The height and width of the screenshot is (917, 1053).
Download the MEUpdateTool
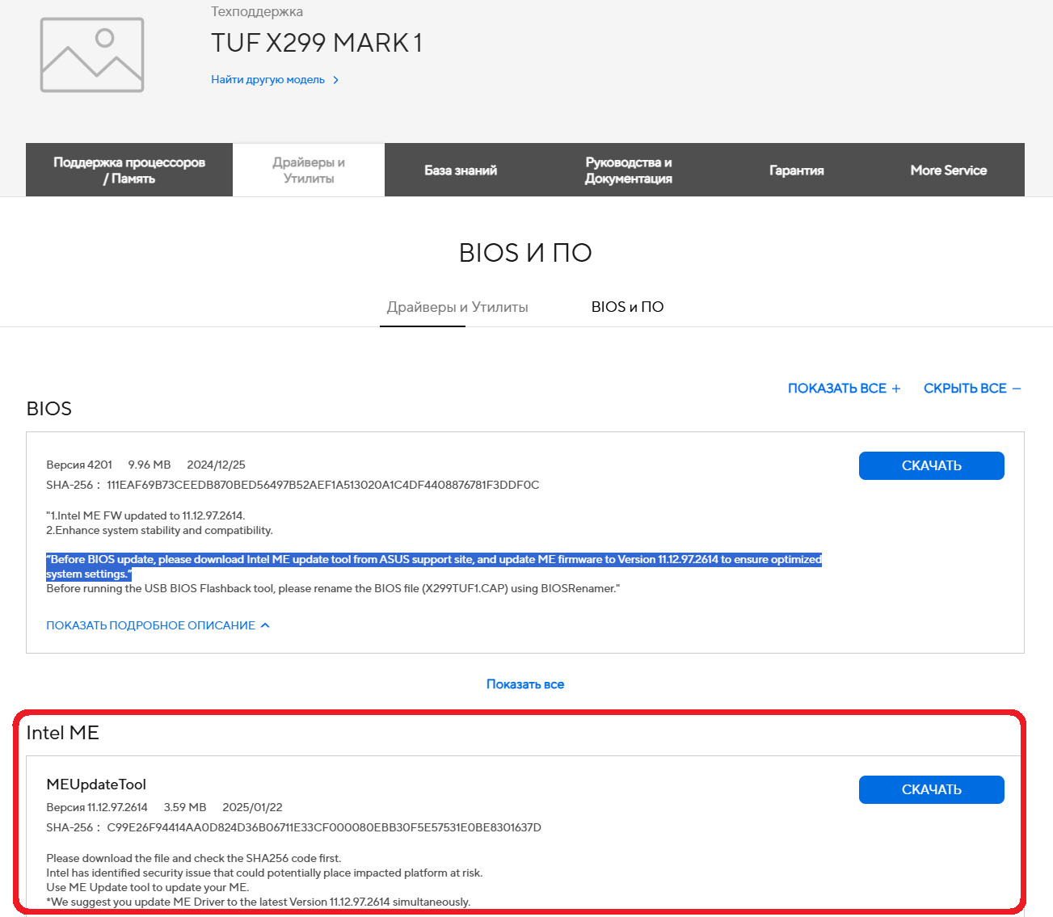coord(931,789)
